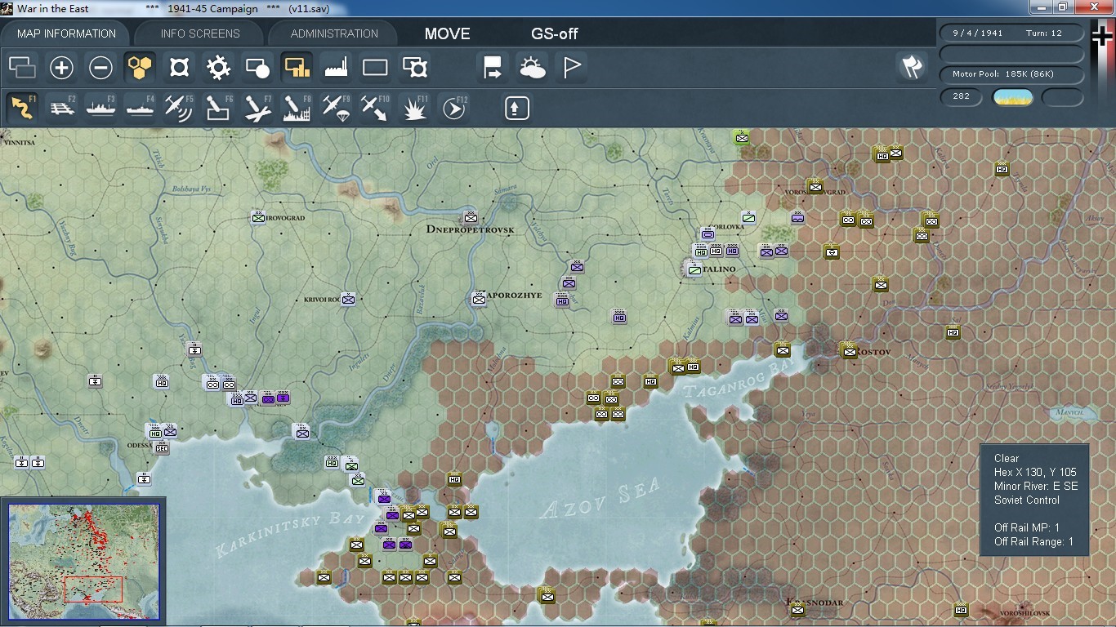The height and width of the screenshot is (627, 1116).
Task: Switch to the MAP INFORMATION tab
Action: (x=66, y=33)
